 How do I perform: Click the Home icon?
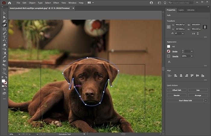(x=9, y=3)
